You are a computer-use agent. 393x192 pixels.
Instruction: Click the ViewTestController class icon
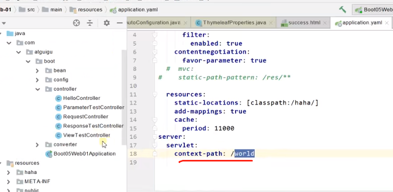tap(58, 136)
